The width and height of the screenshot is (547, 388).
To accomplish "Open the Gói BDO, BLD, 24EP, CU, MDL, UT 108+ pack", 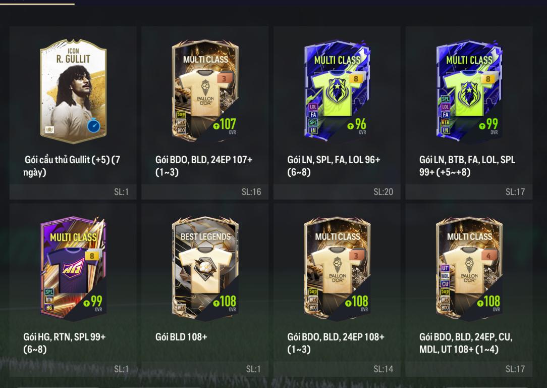I will [469, 268].
